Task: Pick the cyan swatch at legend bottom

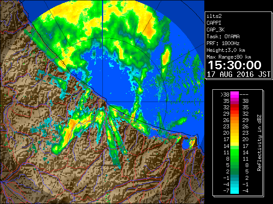Action: coord(235,190)
